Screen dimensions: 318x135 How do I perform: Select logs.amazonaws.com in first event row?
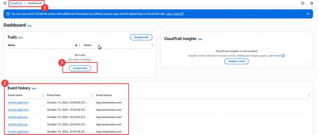109,102
